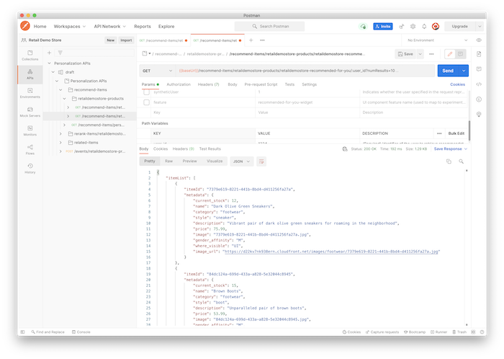
Task: Copy response body icon
Action: (x=449, y=161)
